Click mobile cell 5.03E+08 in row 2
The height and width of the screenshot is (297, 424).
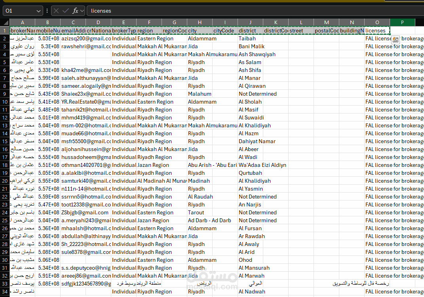[x=48, y=39]
